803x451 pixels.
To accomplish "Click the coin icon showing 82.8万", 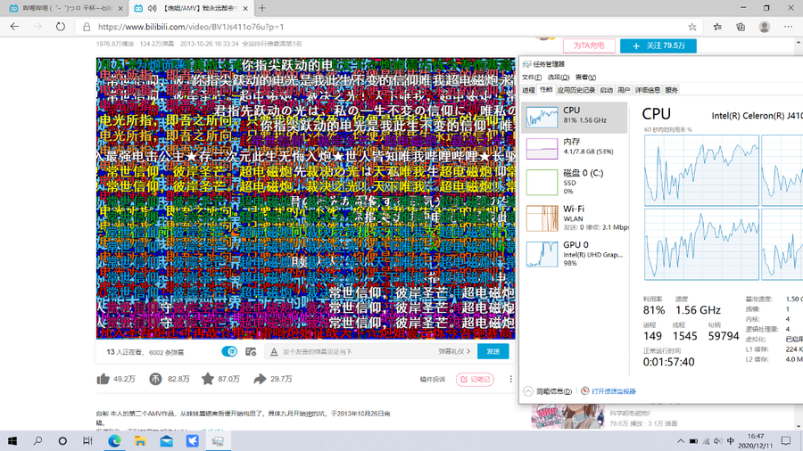I will coord(155,379).
